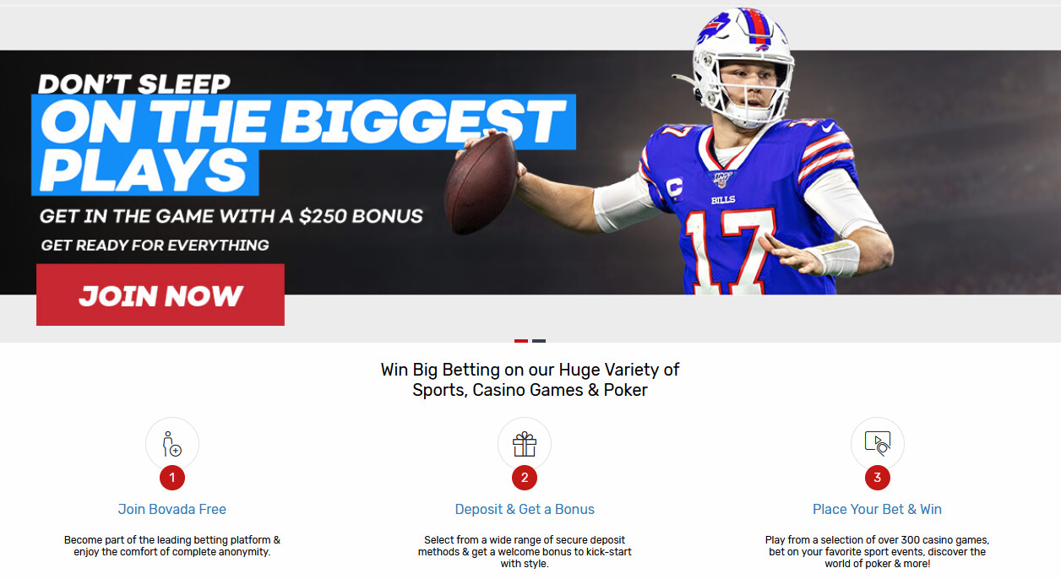This screenshot has width=1061, height=579.
Task: Click the red number 1 step badge
Action: click(x=172, y=478)
